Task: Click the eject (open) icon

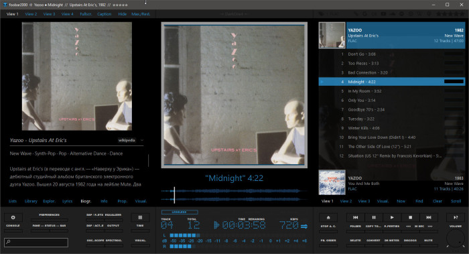Action: click(328, 218)
